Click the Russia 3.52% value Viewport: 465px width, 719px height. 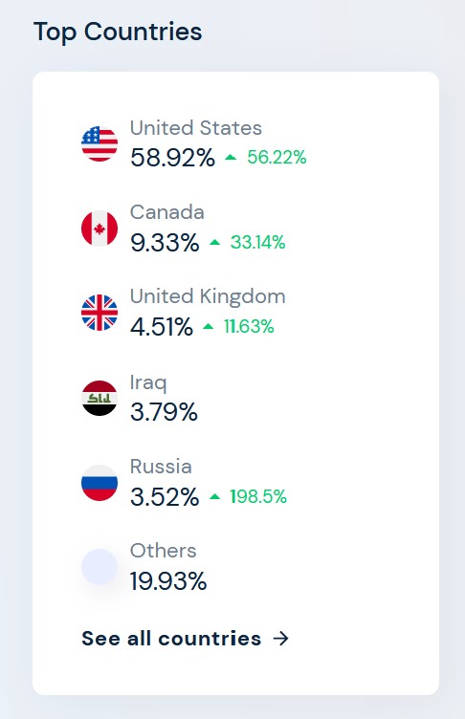click(165, 496)
